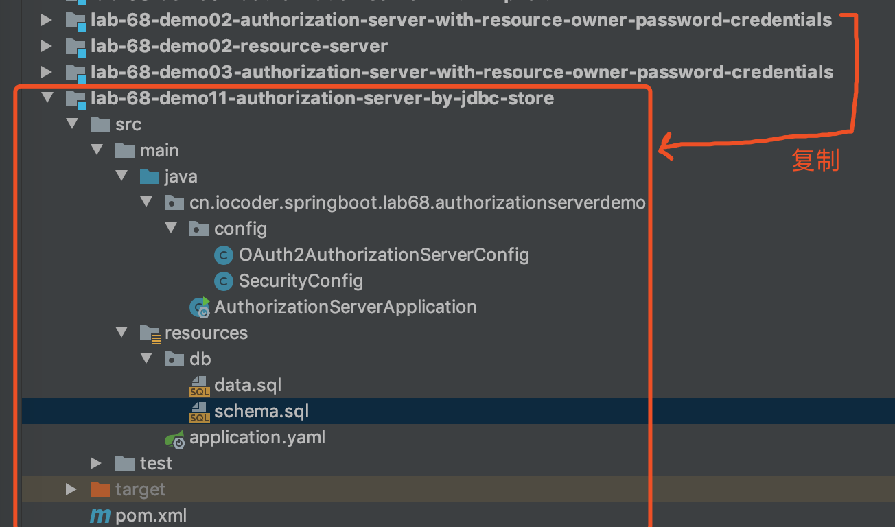Select the src folder label
This screenshot has height=527, width=895.
click(128, 125)
